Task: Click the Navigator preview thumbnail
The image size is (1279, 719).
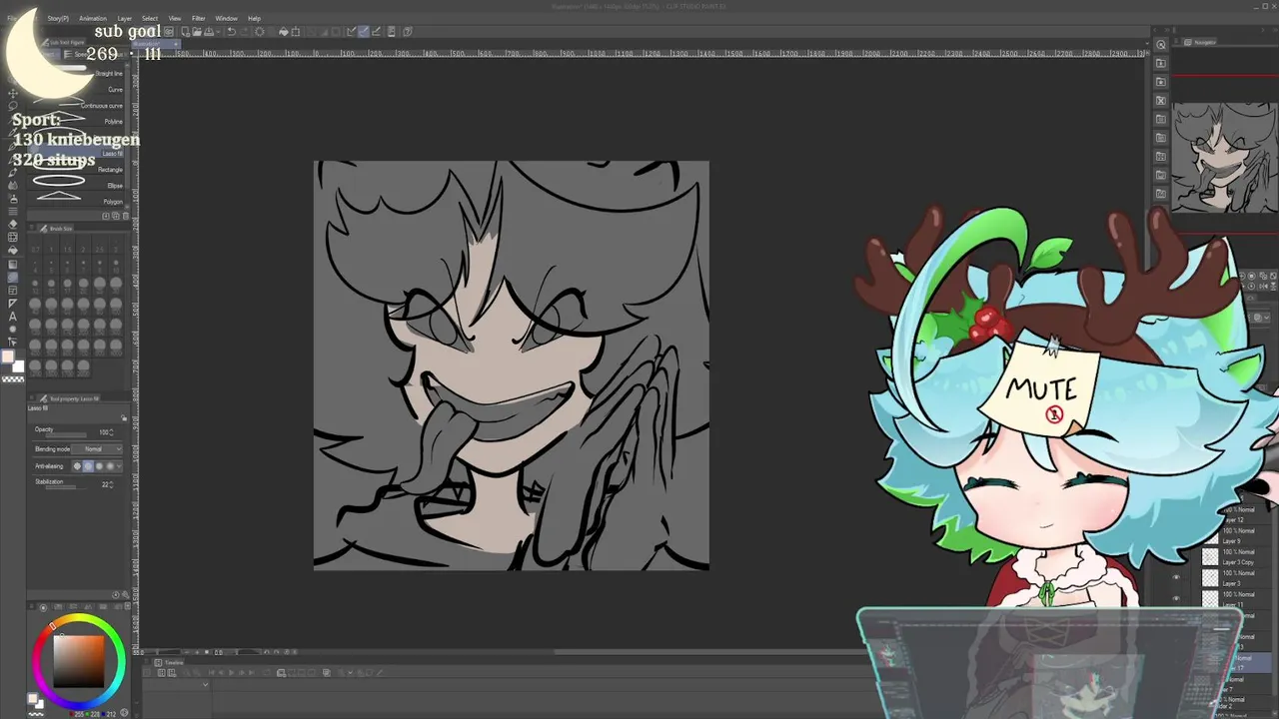Action: (1225, 157)
